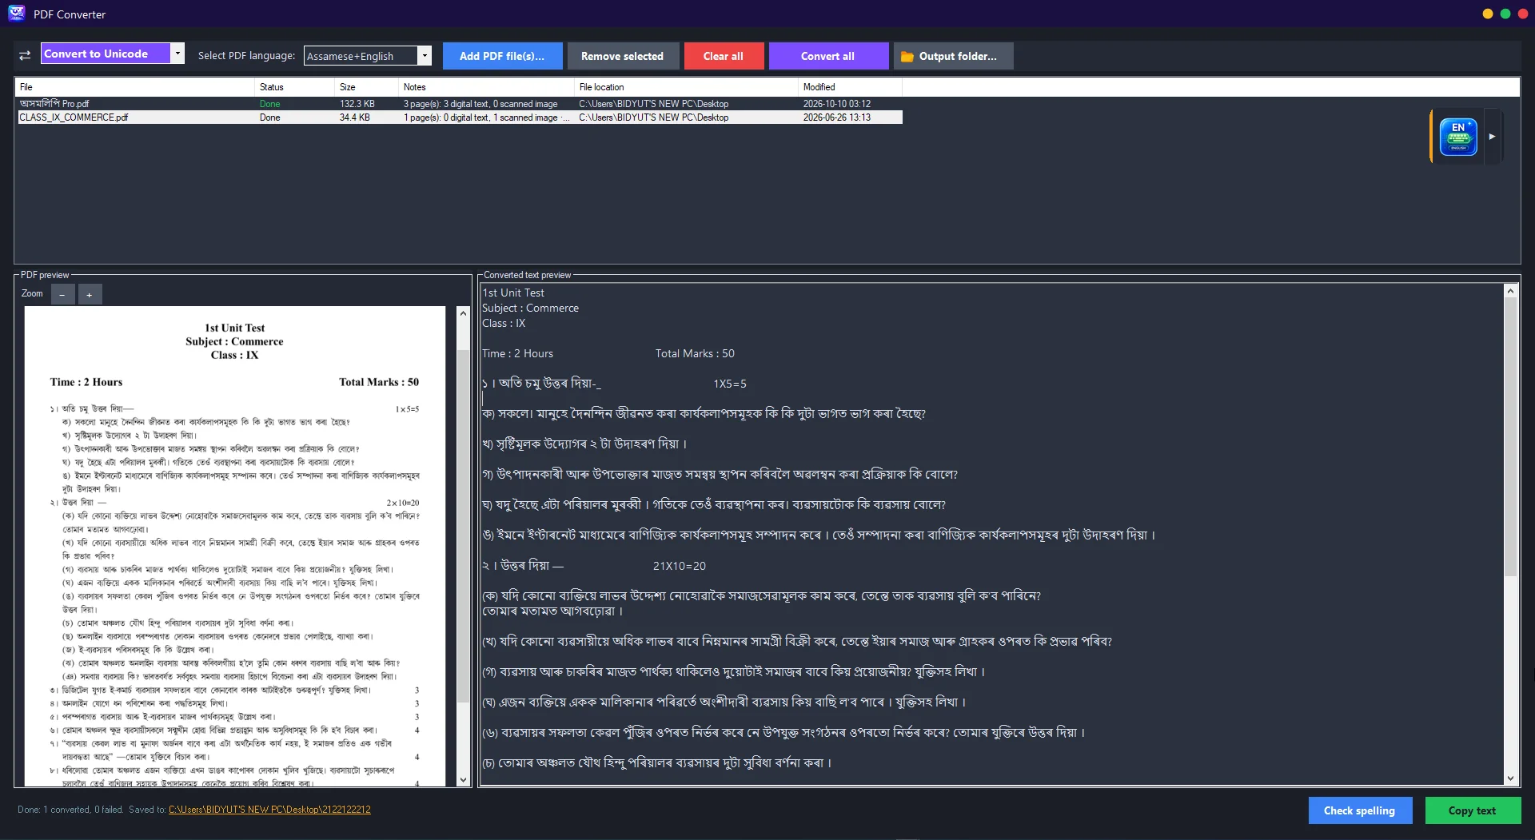Click the 132.3 KB size cell

pos(357,104)
